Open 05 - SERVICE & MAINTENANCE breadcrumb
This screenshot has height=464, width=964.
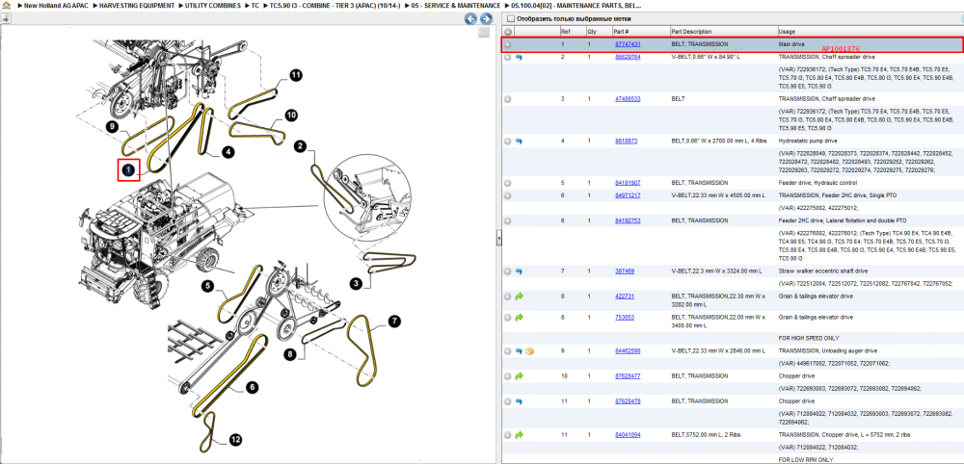tap(454, 5)
